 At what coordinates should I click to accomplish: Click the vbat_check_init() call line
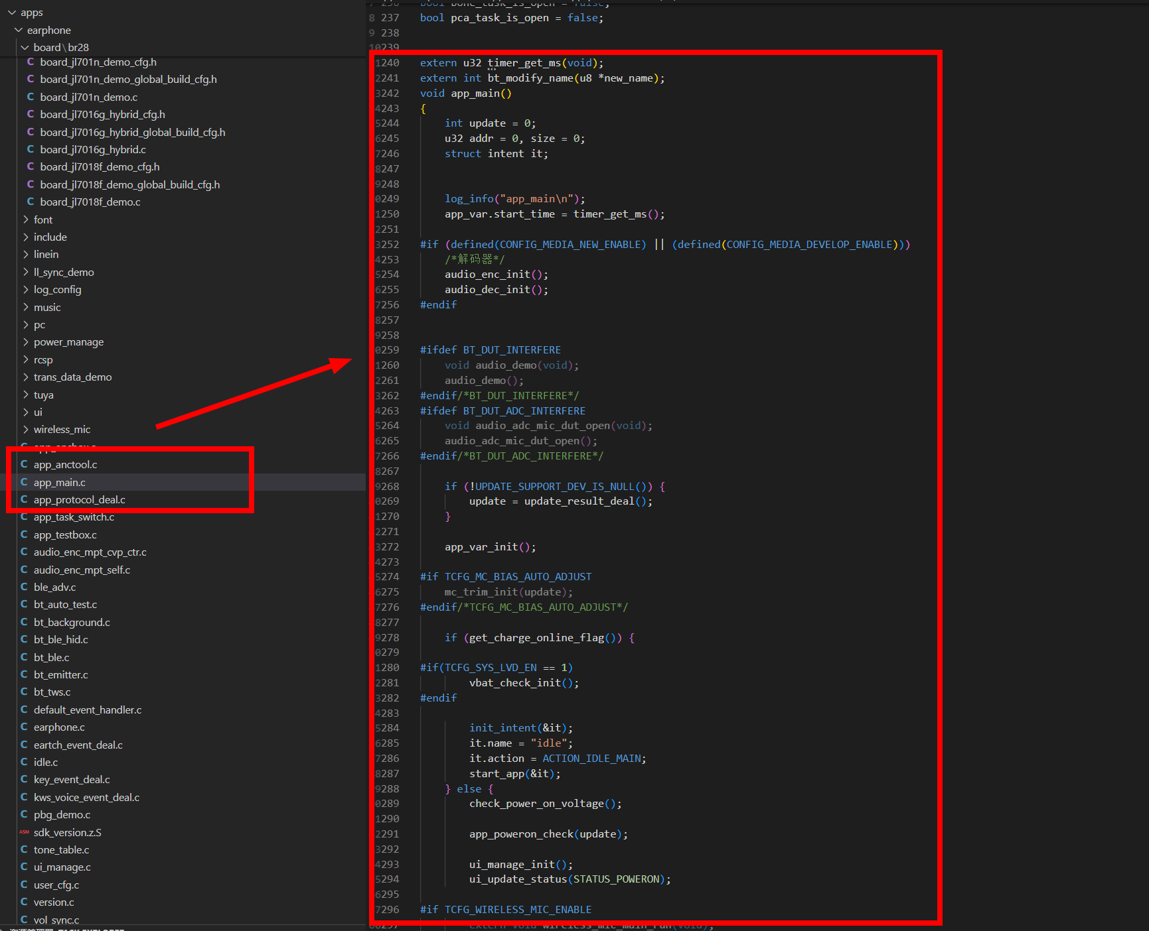(x=524, y=683)
